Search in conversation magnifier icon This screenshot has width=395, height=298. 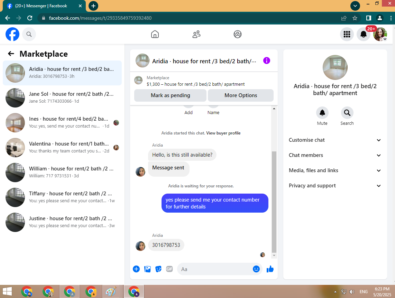click(347, 113)
